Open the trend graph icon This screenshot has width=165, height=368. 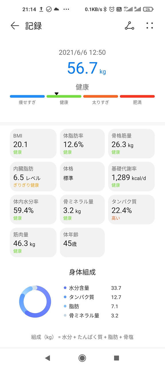click(129, 26)
